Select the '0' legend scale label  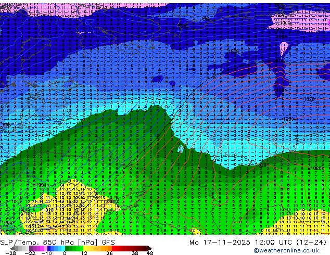(x=65, y=253)
